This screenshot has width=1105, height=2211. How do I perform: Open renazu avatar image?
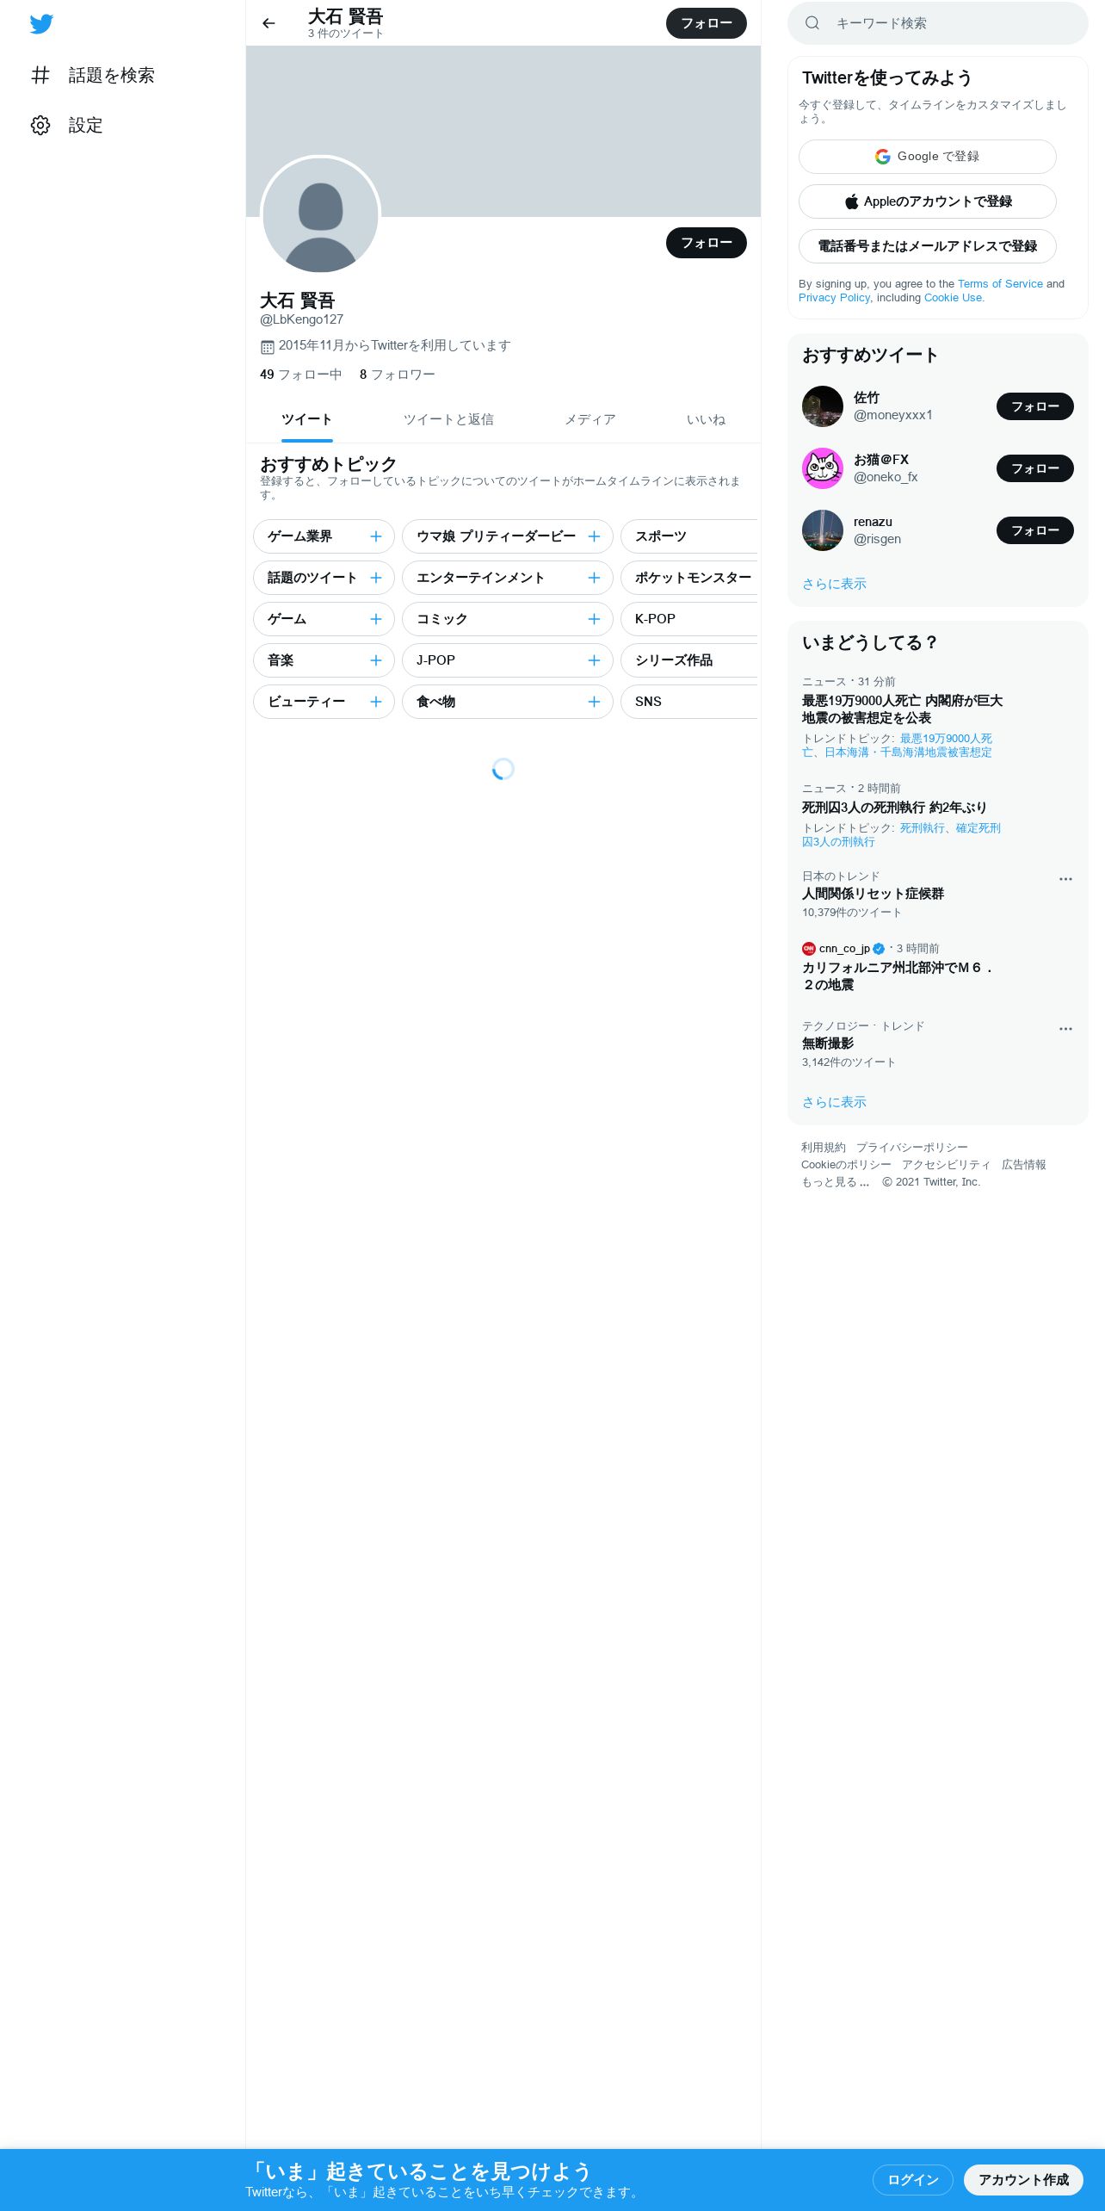pos(823,530)
